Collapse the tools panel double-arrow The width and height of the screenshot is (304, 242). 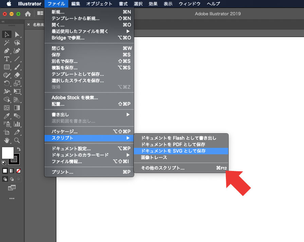[3, 21]
